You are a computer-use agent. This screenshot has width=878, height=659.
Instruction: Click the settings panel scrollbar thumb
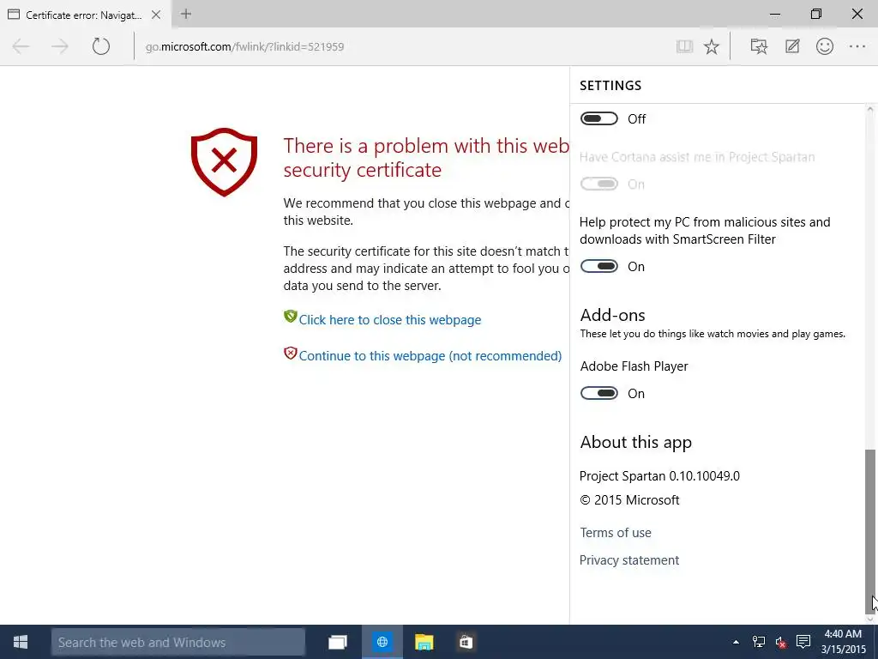tap(869, 531)
